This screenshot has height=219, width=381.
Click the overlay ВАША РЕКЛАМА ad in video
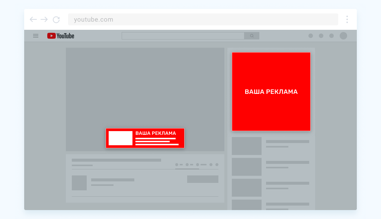pyautogui.click(x=145, y=138)
